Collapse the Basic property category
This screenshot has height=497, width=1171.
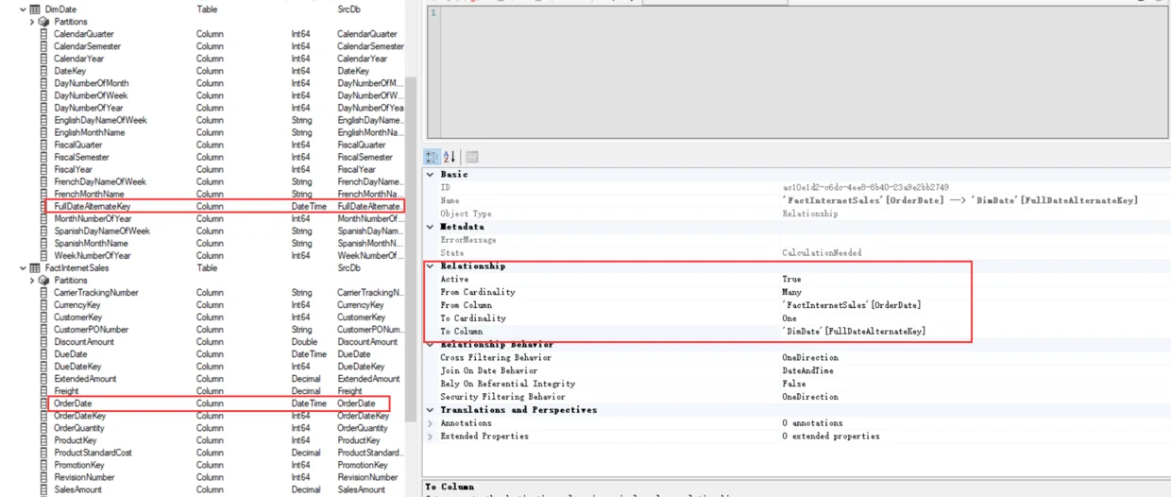point(431,174)
